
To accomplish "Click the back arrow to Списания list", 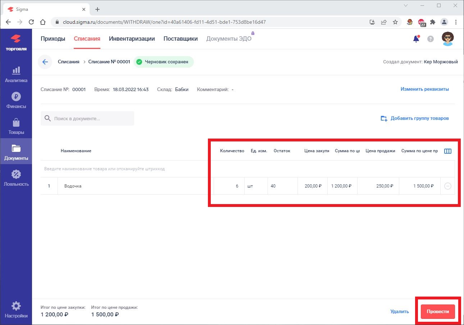I will coord(45,62).
